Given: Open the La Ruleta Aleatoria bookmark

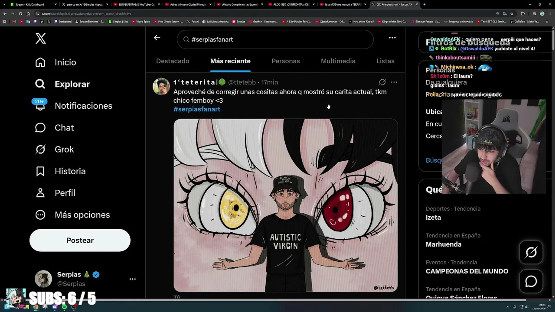Looking at the screenshot, I should [x=215, y=22].
